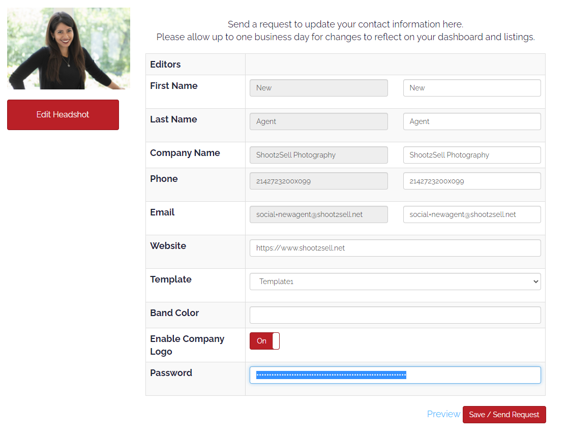
Task: Click the Edit Headshot button
Action: pyautogui.click(x=63, y=115)
